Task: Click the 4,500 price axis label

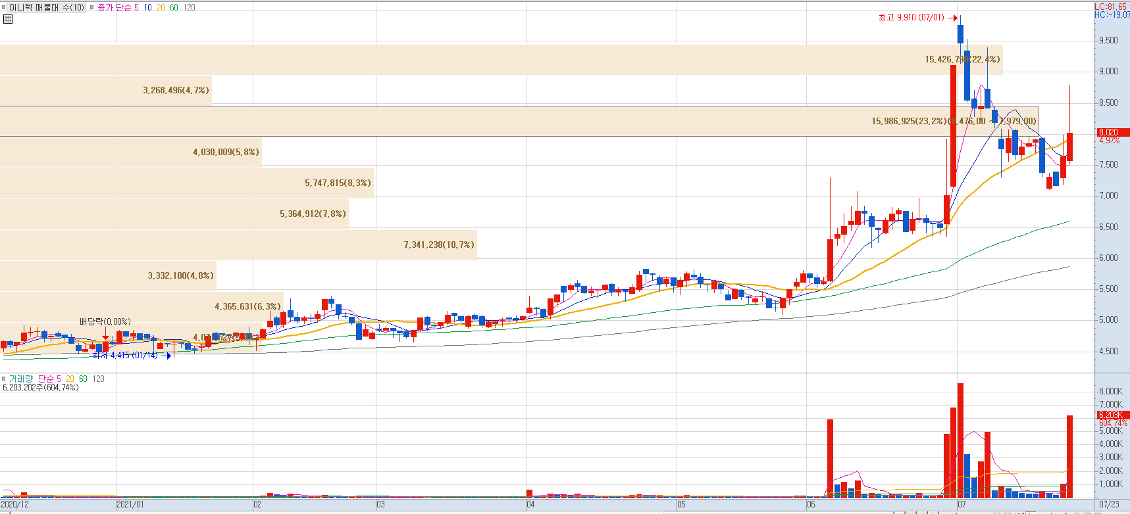Action: point(1108,351)
